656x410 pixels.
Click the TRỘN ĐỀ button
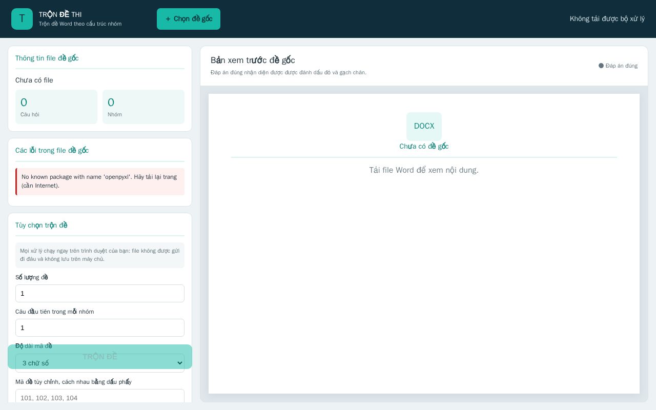(100, 357)
